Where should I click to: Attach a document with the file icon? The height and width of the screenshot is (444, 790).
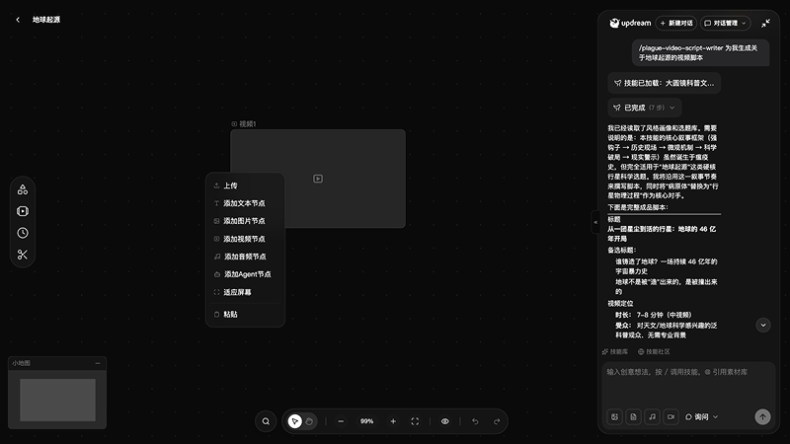[633, 416]
